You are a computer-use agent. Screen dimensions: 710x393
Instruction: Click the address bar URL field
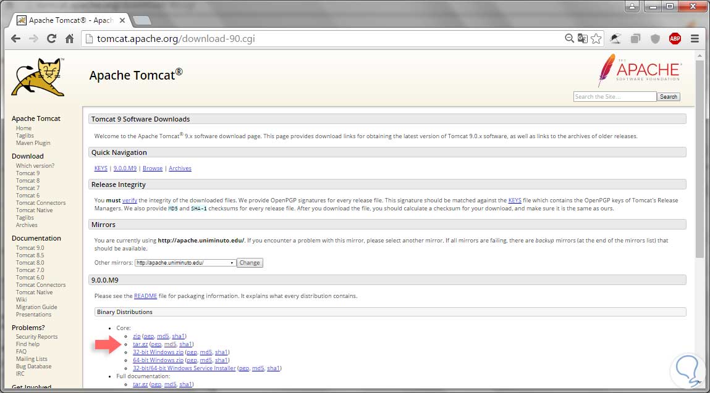pyautogui.click(x=321, y=39)
